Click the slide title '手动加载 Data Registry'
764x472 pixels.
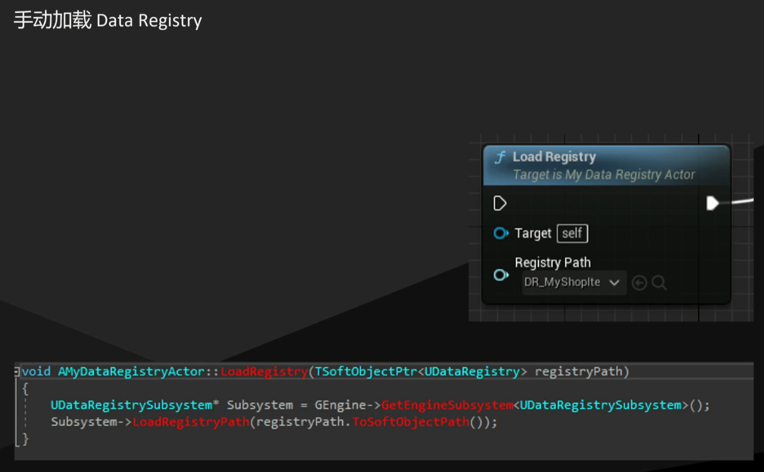[107, 21]
